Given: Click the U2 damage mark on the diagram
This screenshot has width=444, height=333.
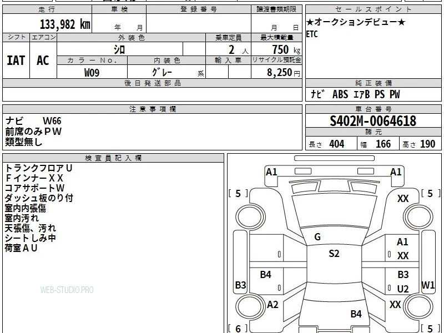Looking at the screenshot, I should coord(403,289).
